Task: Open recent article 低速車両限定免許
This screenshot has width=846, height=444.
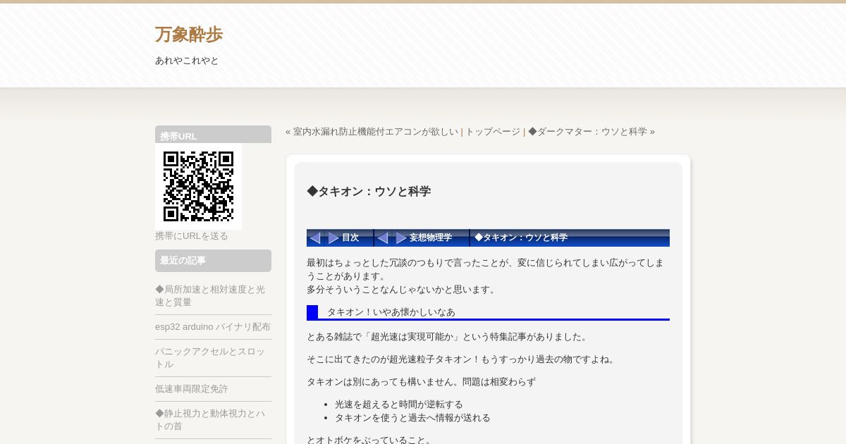Action: coord(192,389)
